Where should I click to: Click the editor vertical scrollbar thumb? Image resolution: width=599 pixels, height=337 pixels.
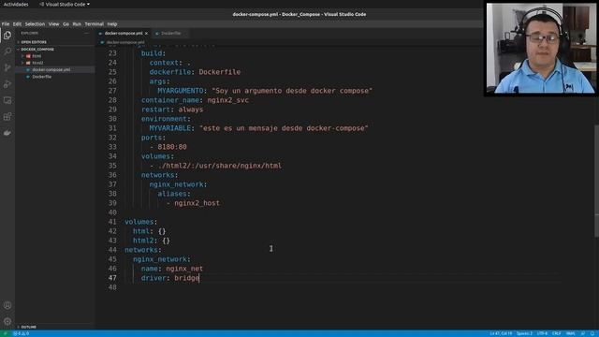[x=596, y=182]
